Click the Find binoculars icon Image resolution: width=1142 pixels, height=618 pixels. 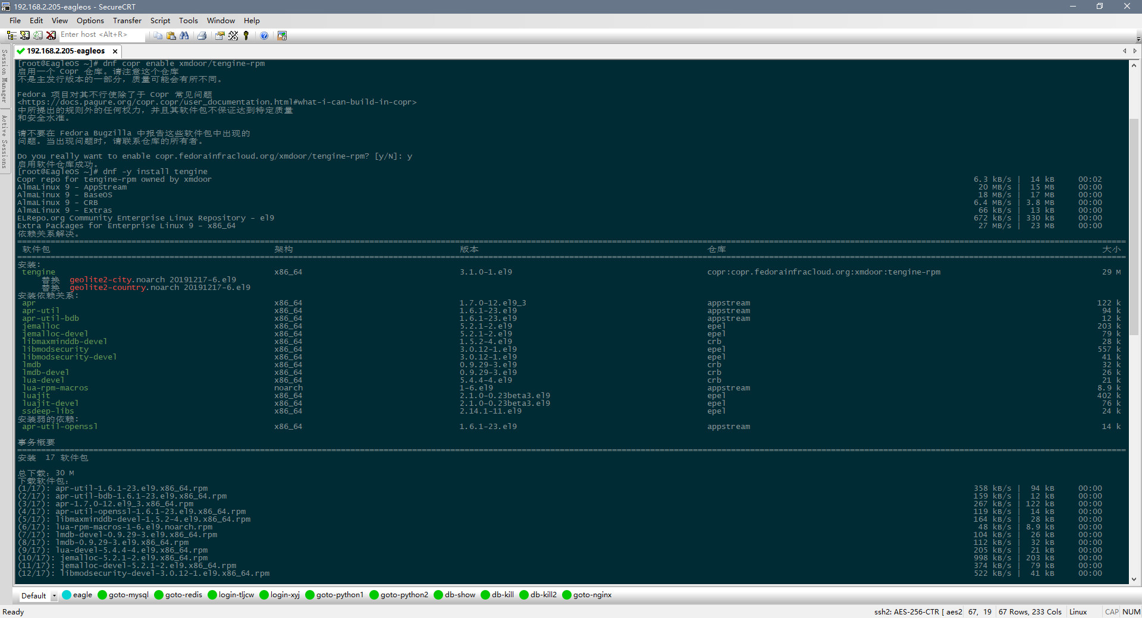[185, 35]
